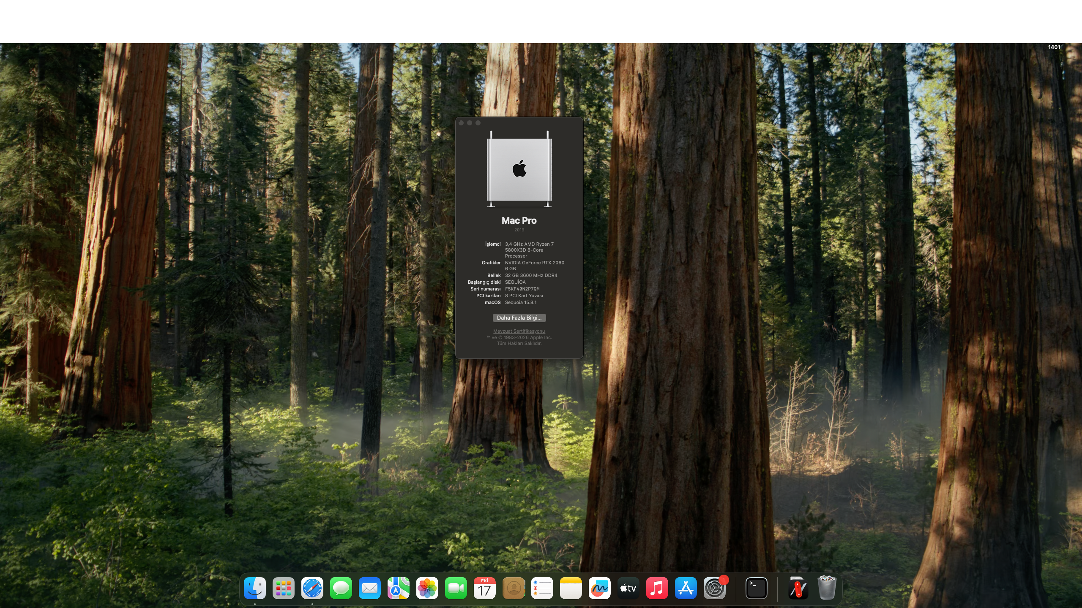1082x608 pixels.
Task: Open System Settings with the red badge
Action: (x=715, y=588)
